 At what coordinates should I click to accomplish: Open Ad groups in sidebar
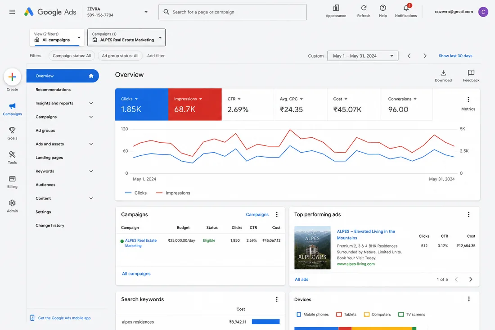tap(45, 131)
